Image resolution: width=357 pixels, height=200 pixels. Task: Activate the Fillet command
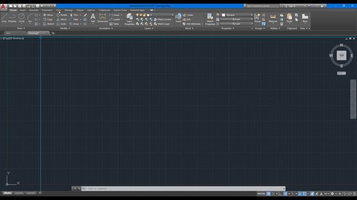(x=74, y=19)
